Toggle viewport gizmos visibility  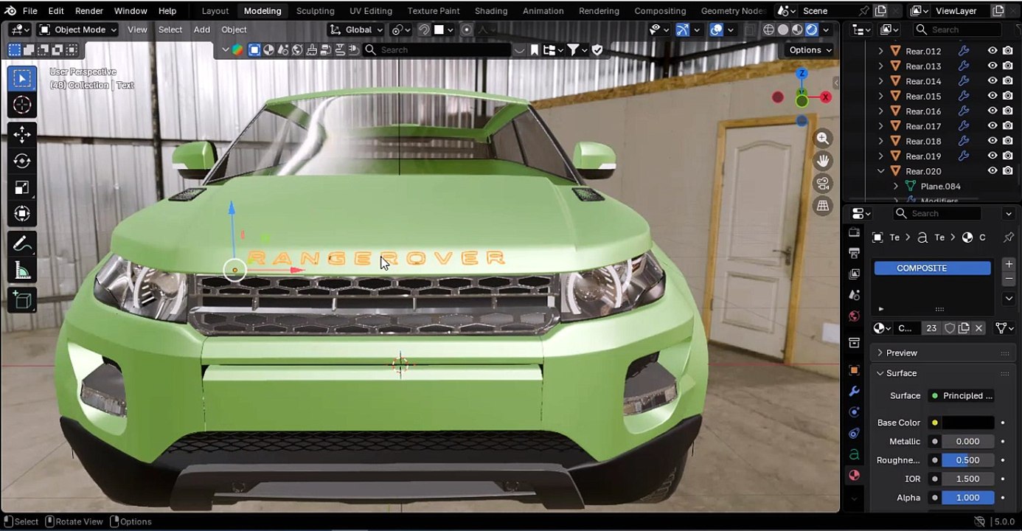point(682,29)
